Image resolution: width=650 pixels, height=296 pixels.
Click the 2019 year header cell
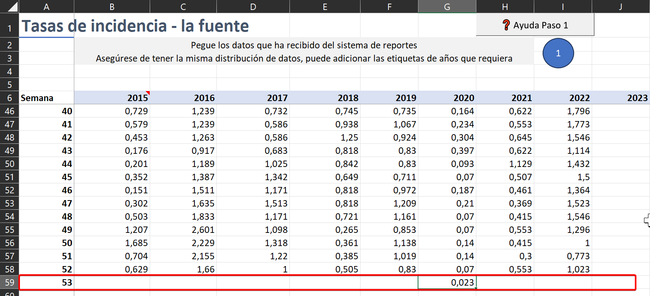pos(389,98)
